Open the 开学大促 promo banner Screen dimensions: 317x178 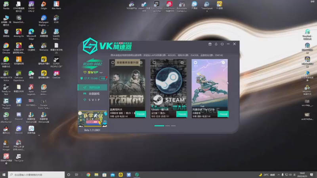coord(93,119)
